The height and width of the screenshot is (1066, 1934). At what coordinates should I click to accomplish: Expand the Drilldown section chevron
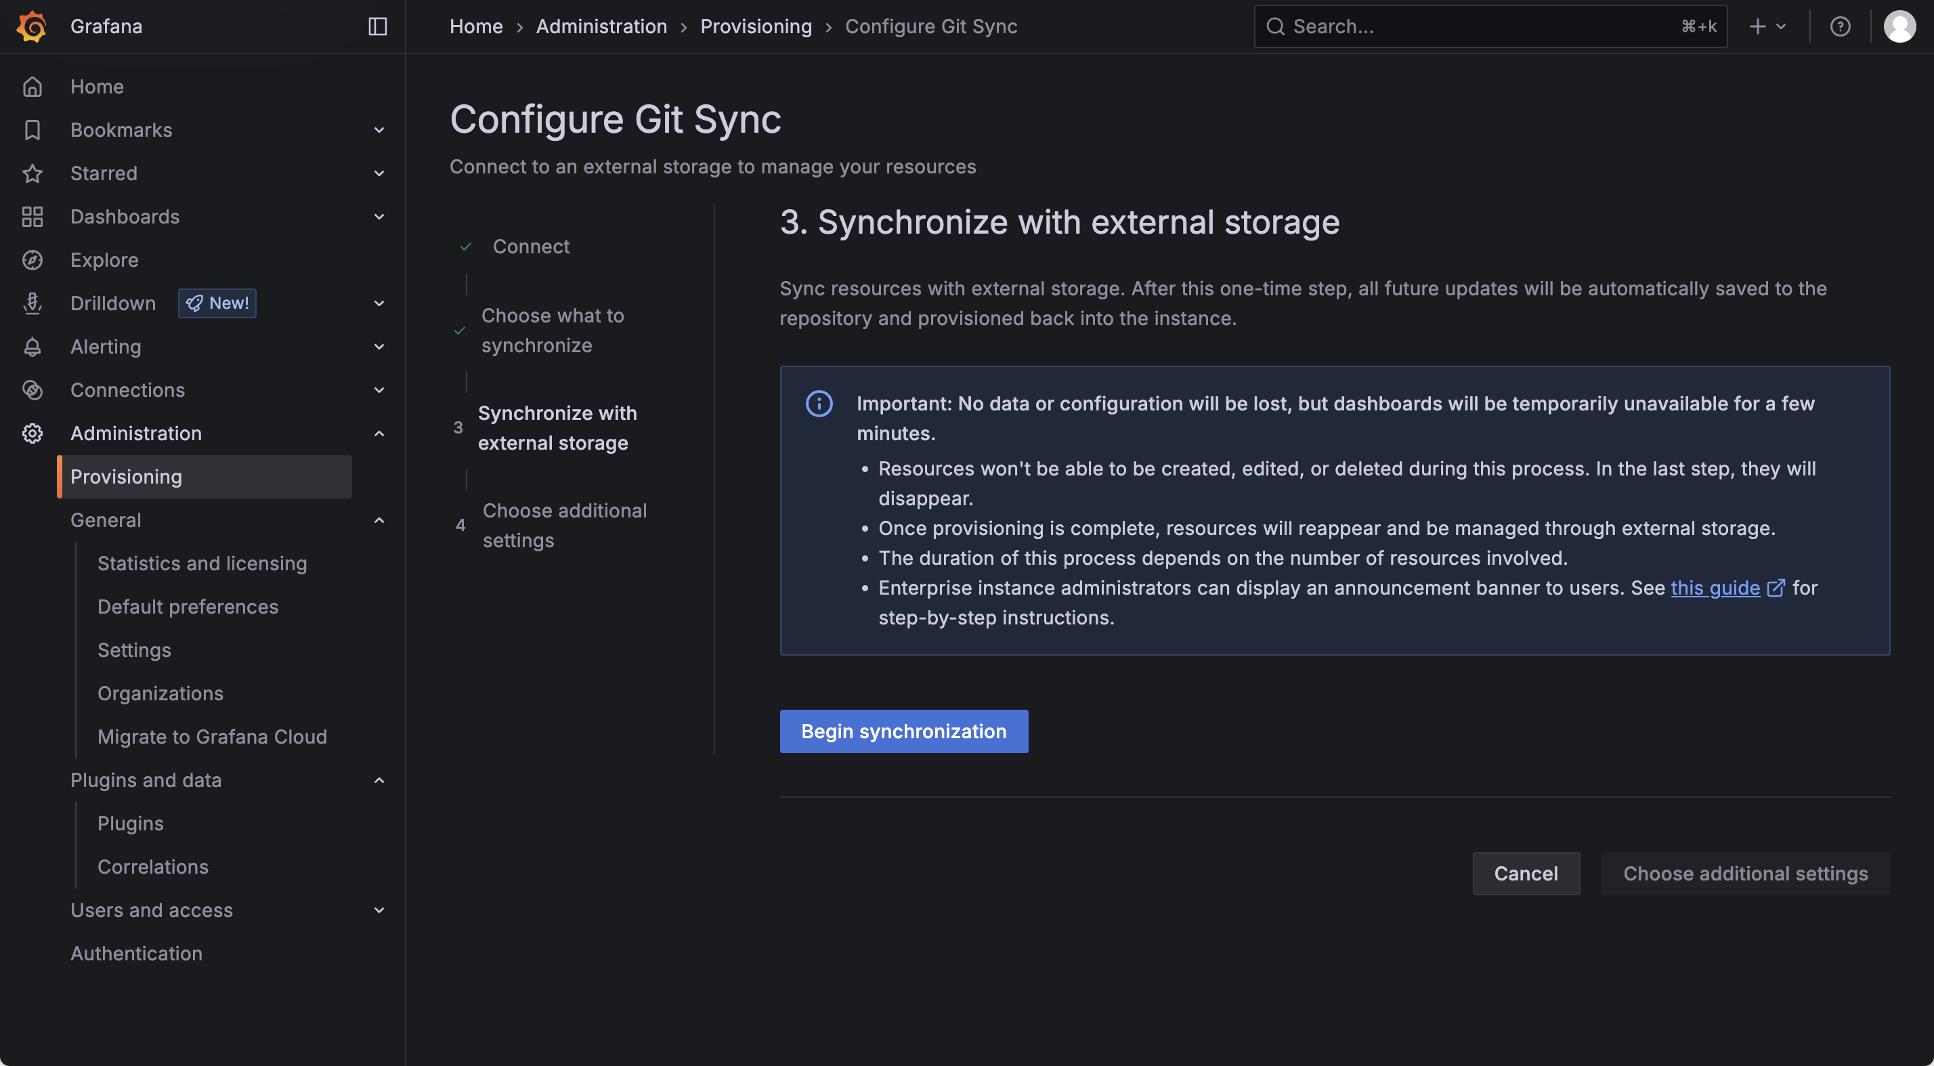tap(379, 303)
